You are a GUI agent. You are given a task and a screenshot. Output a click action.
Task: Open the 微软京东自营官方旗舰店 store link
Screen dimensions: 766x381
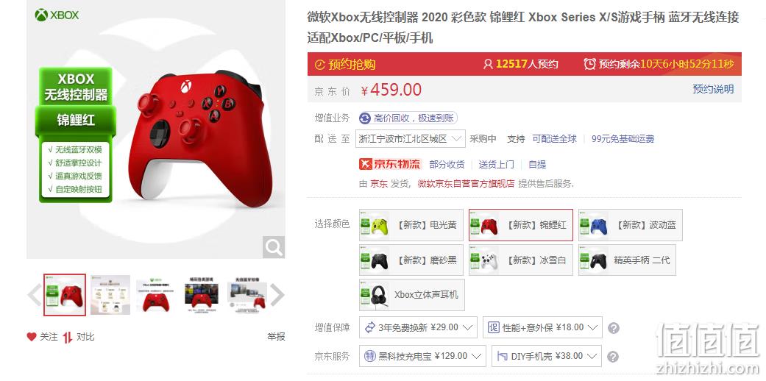tap(466, 184)
